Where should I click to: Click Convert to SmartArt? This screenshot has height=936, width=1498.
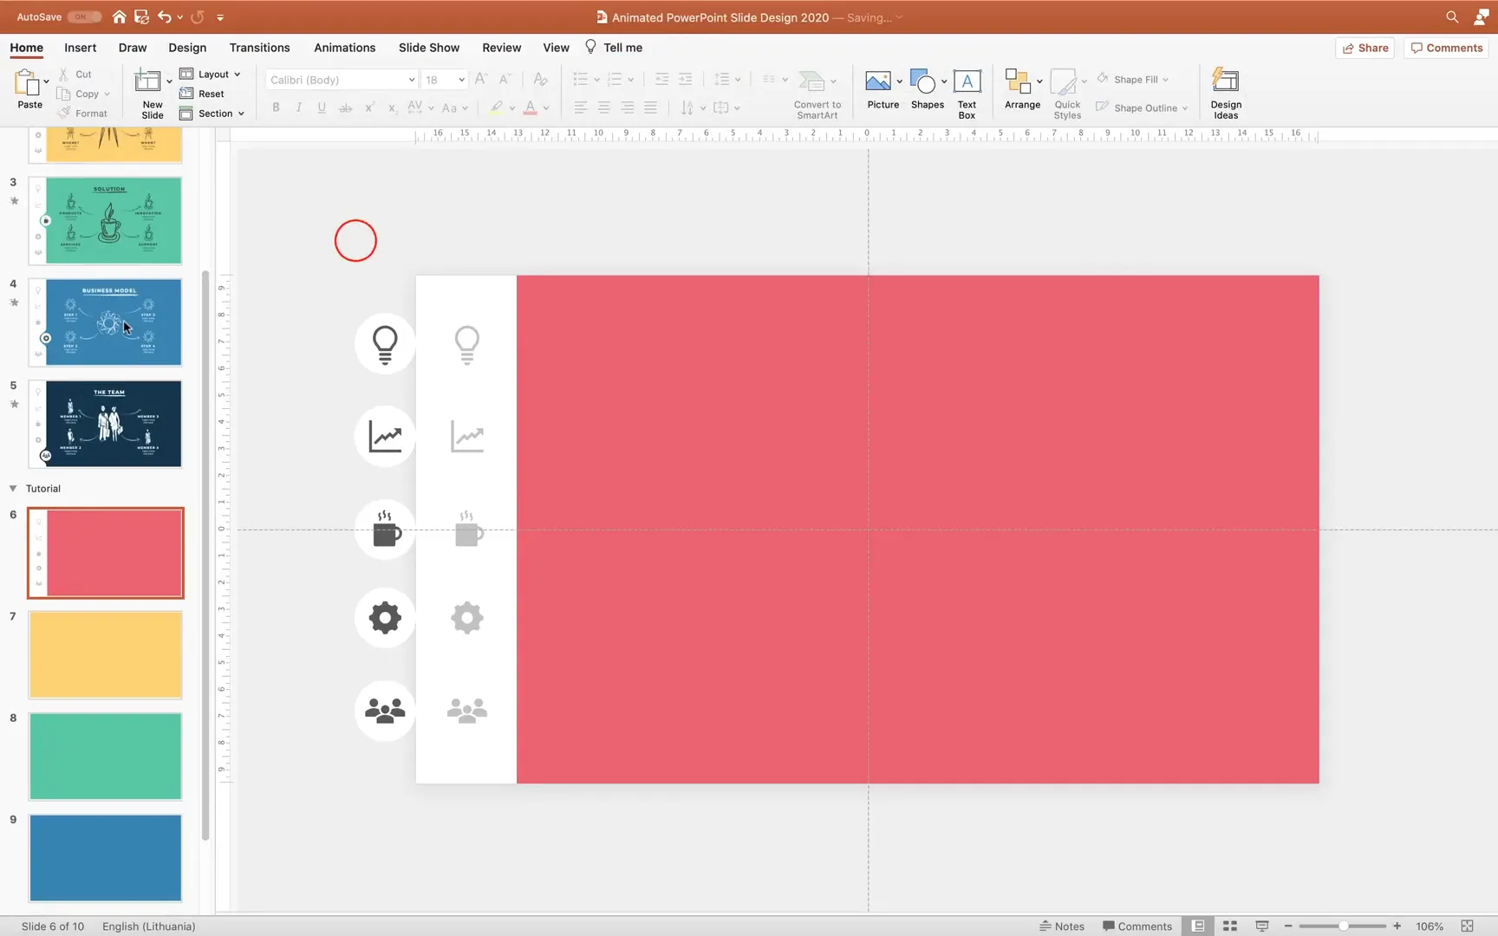[x=816, y=93]
